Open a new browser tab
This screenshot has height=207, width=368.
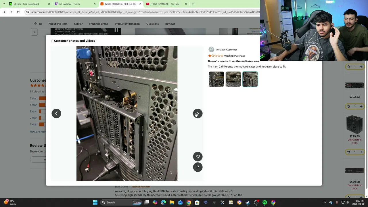click(193, 4)
